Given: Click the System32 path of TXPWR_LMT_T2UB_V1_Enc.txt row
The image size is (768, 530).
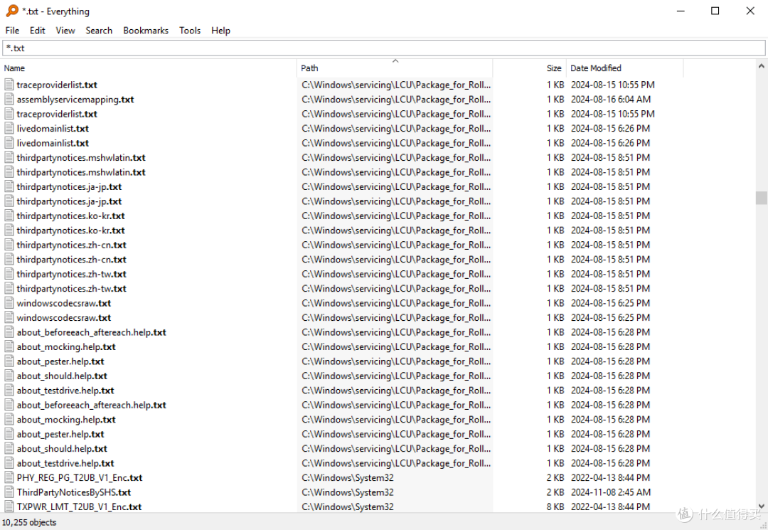Looking at the screenshot, I should click(347, 507).
